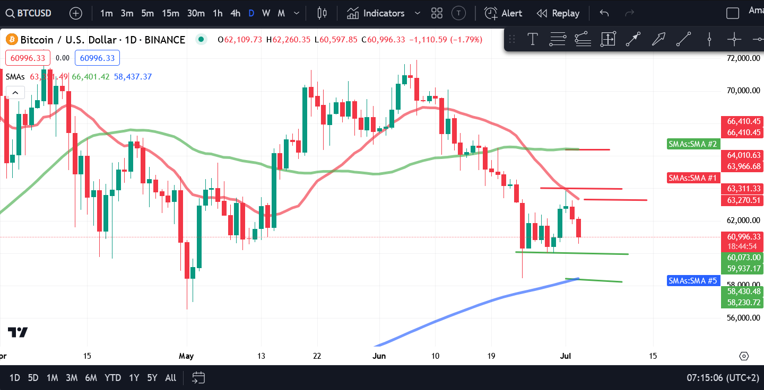The width and height of the screenshot is (764, 390).
Task: Open the Indicators dialog
Action: coord(376,13)
